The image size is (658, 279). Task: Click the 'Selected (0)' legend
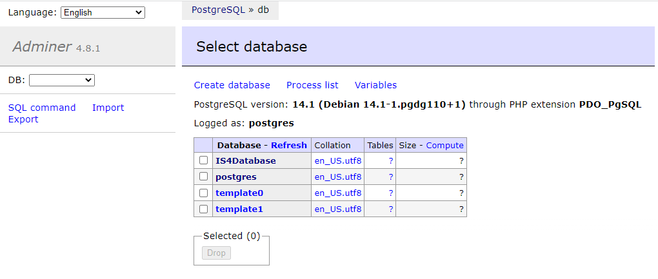pyautogui.click(x=232, y=236)
